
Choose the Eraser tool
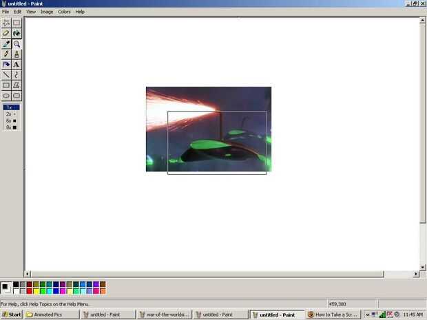pos(6,33)
